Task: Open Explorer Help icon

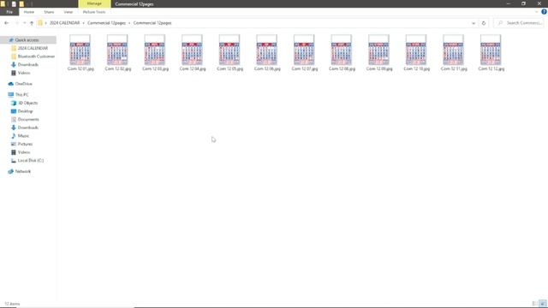Action: pyautogui.click(x=544, y=12)
